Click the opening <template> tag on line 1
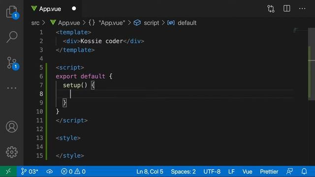Screen dimensions: 315x177 click(x=73, y=32)
